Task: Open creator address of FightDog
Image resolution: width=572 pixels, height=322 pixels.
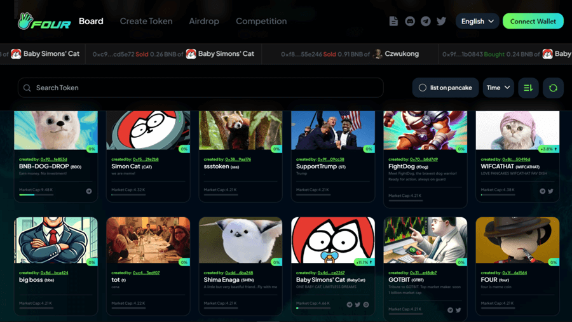Action: tap(423, 159)
